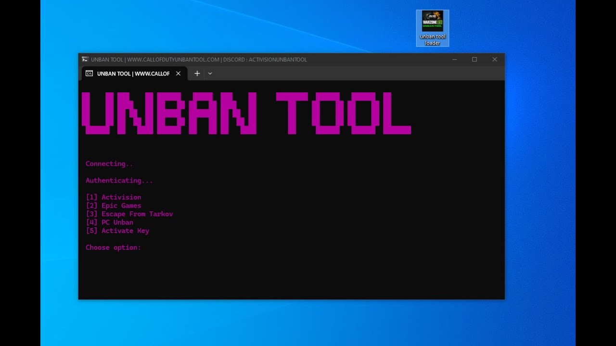Open a new terminal tab with plus button

[x=197, y=74]
